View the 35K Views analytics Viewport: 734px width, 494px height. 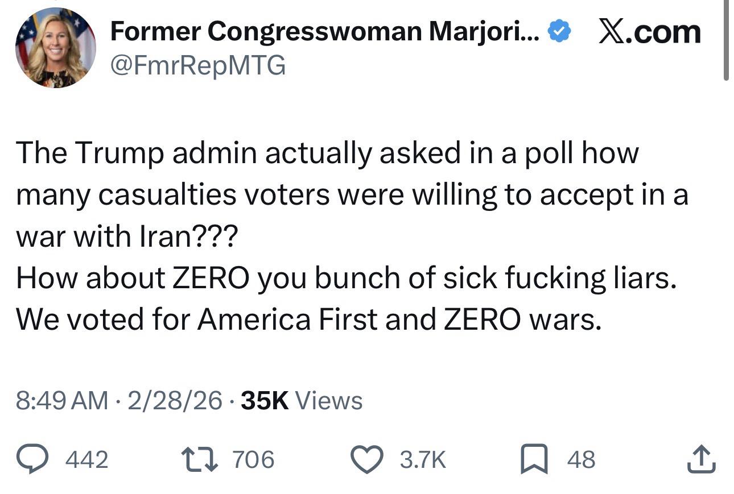302,400
